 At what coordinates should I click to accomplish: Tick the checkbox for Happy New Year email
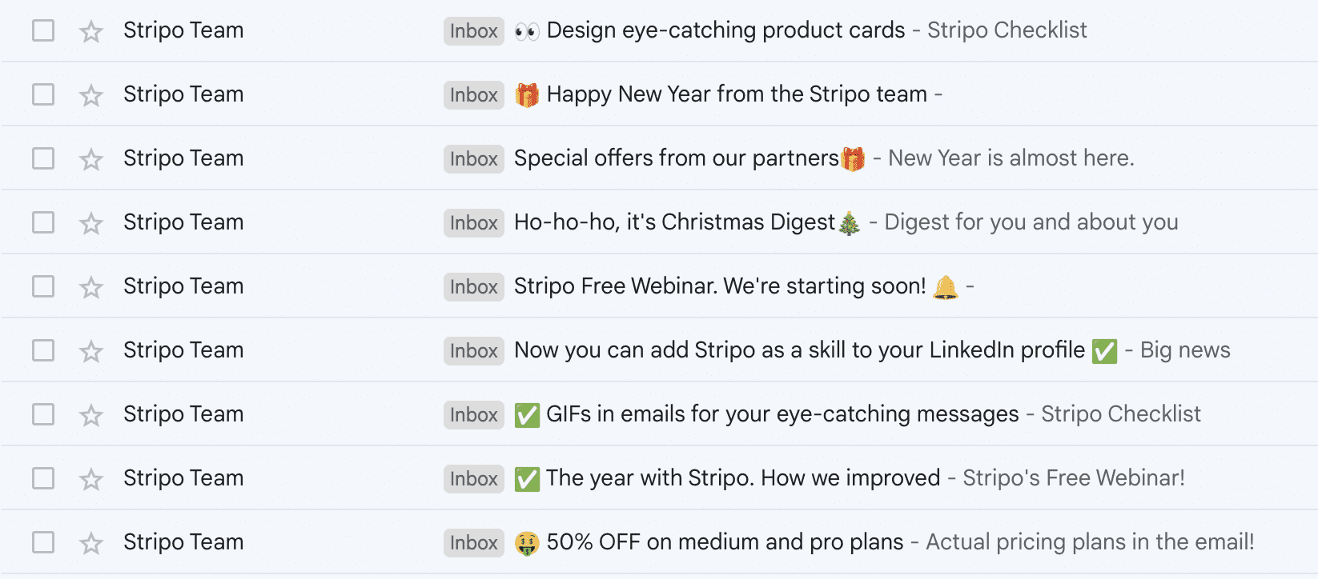(x=43, y=94)
